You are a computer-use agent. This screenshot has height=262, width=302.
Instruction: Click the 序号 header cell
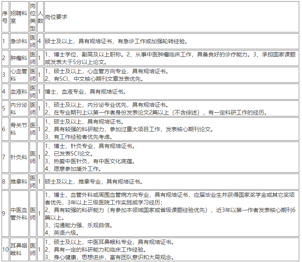coord(5,17)
